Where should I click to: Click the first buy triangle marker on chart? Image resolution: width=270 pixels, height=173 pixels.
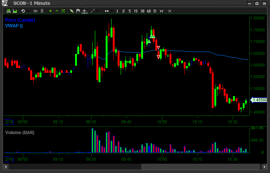tap(149, 41)
